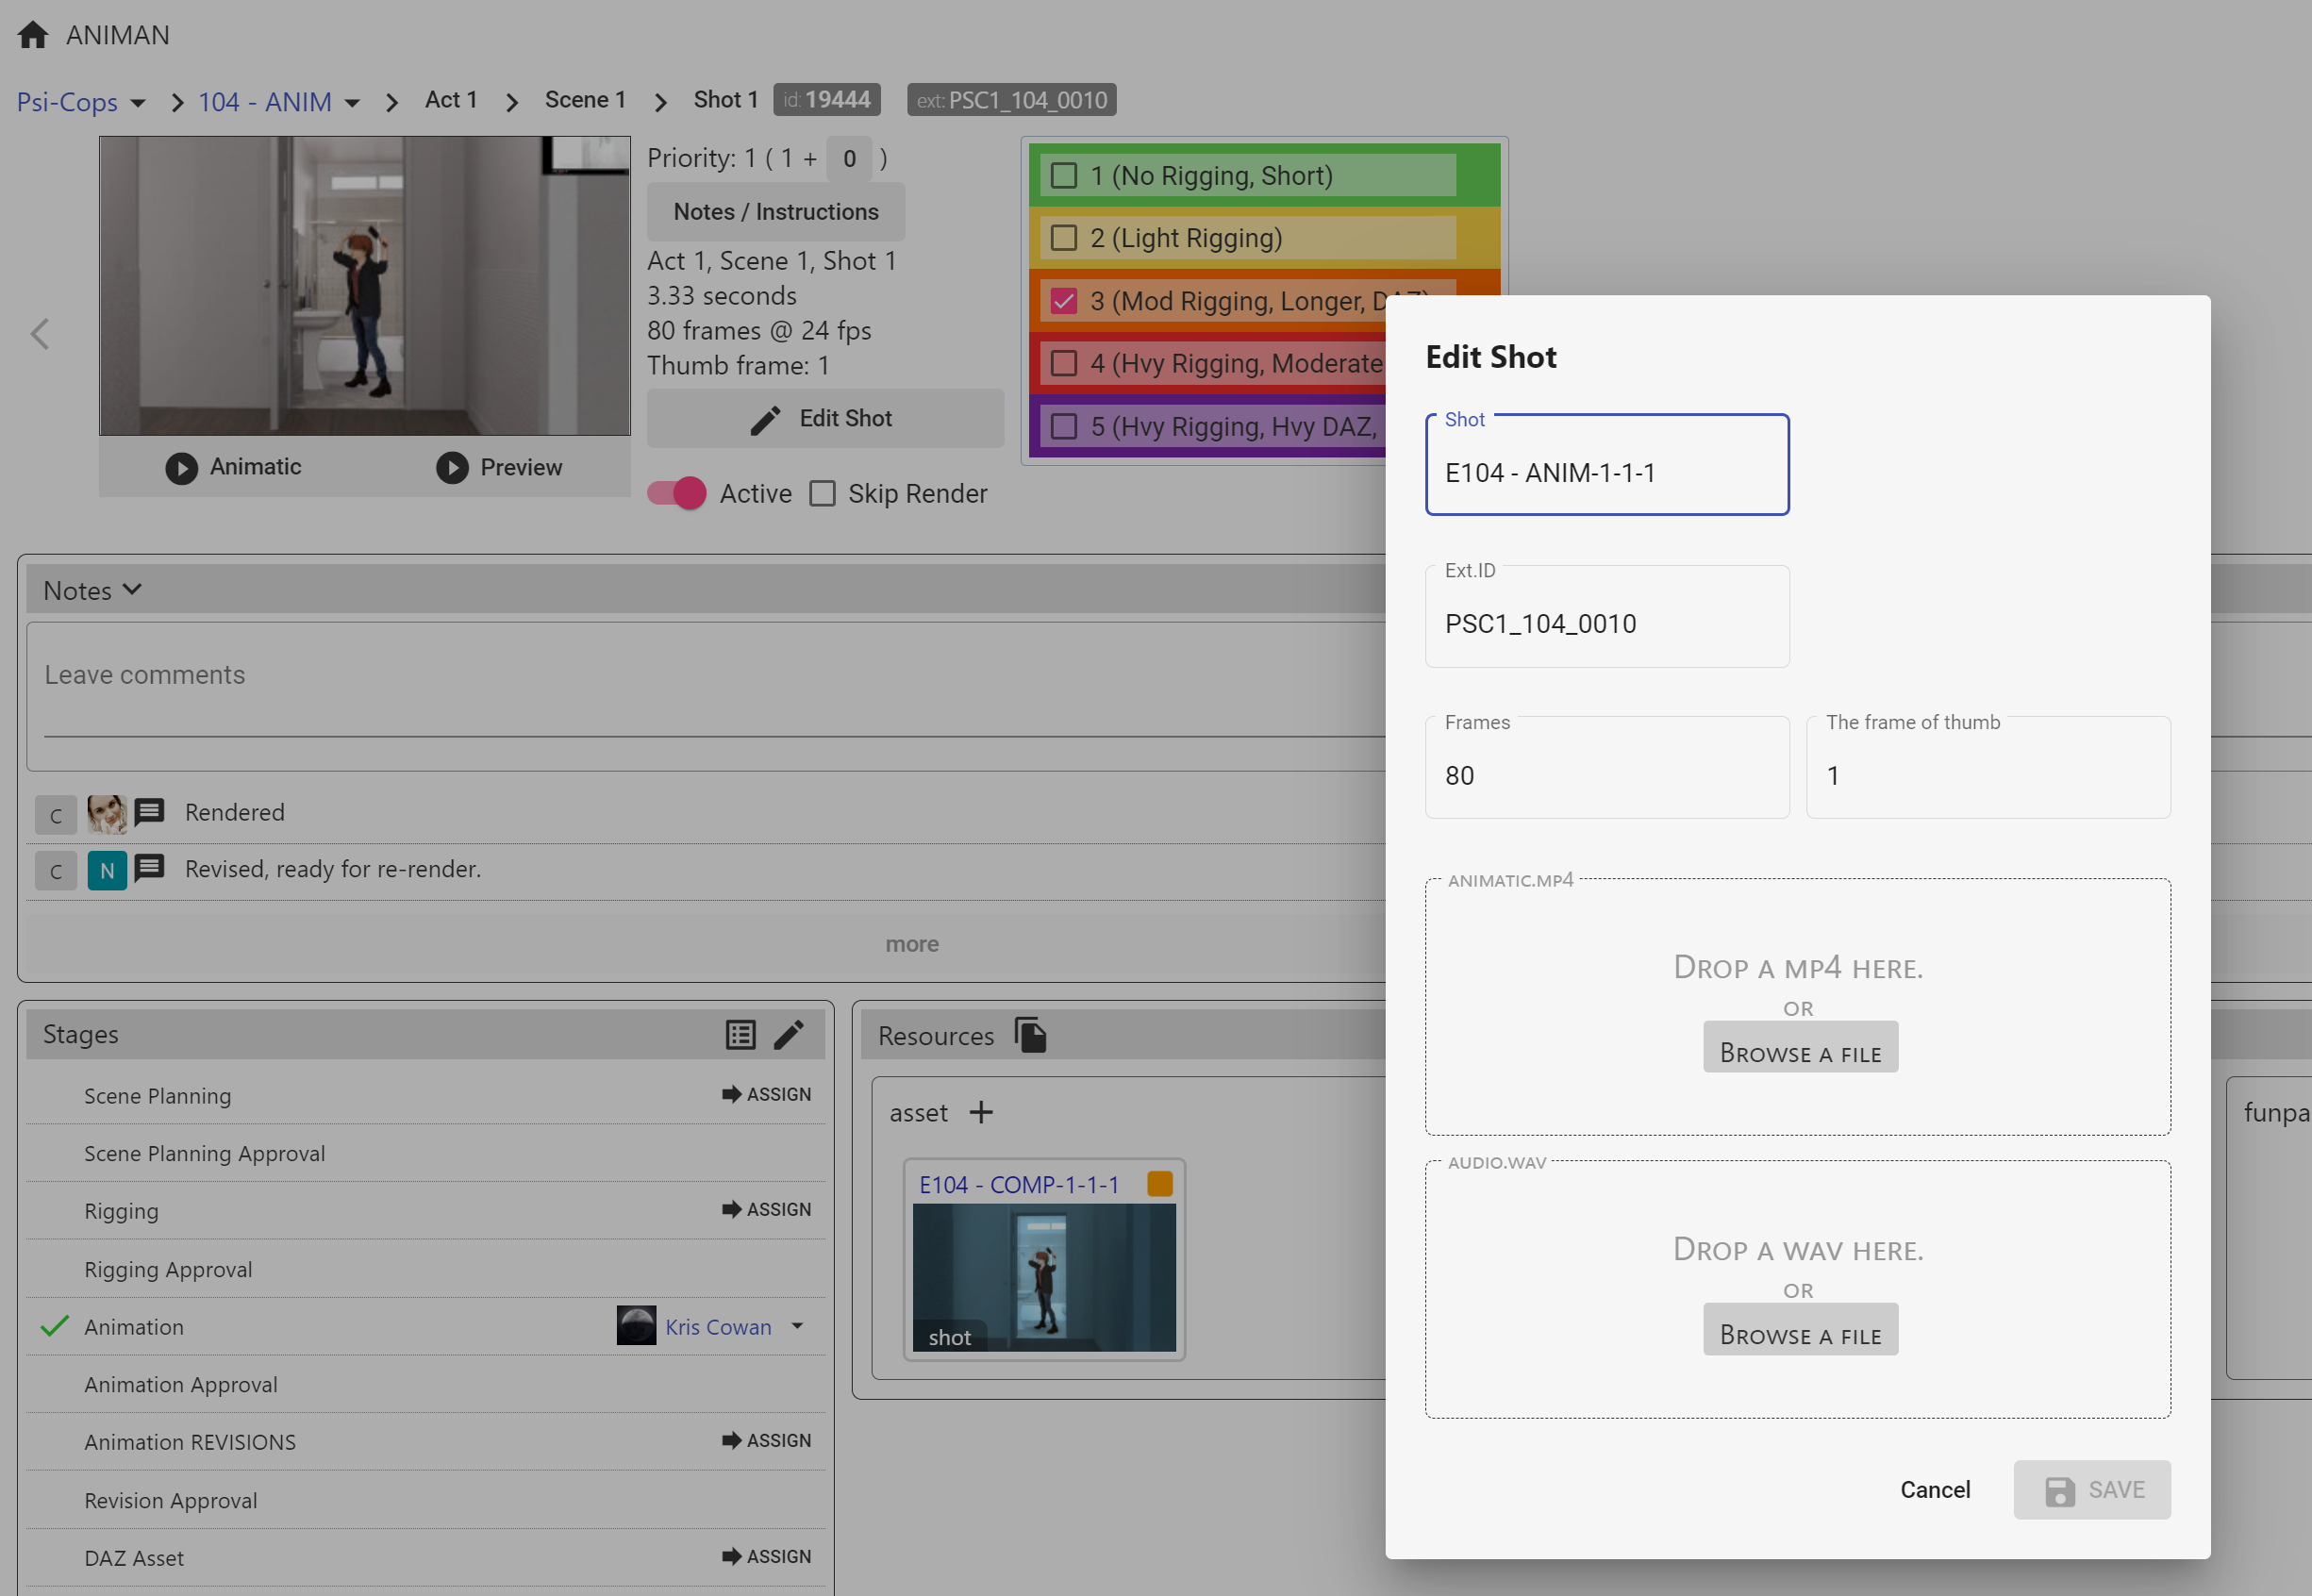2312x1596 pixels.
Task: Click the Frames input field
Action: pos(1606,775)
